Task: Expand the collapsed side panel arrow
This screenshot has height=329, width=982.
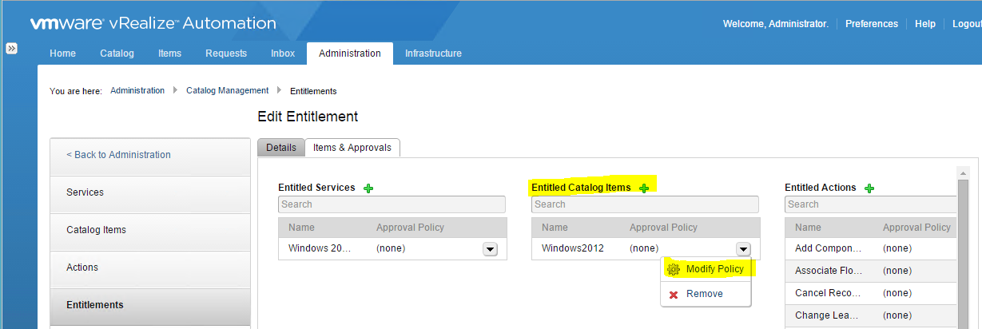Action: click(x=12, y=49)
